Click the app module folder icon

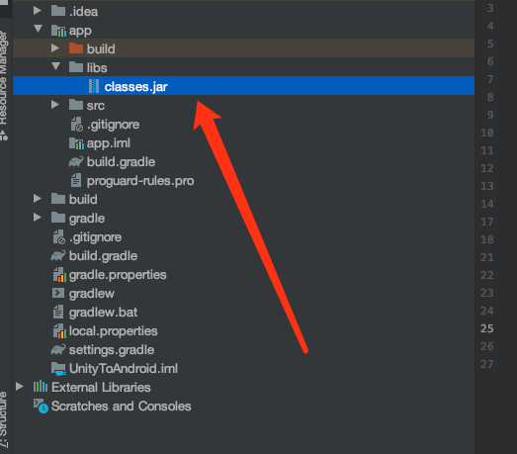pos(58,31)
